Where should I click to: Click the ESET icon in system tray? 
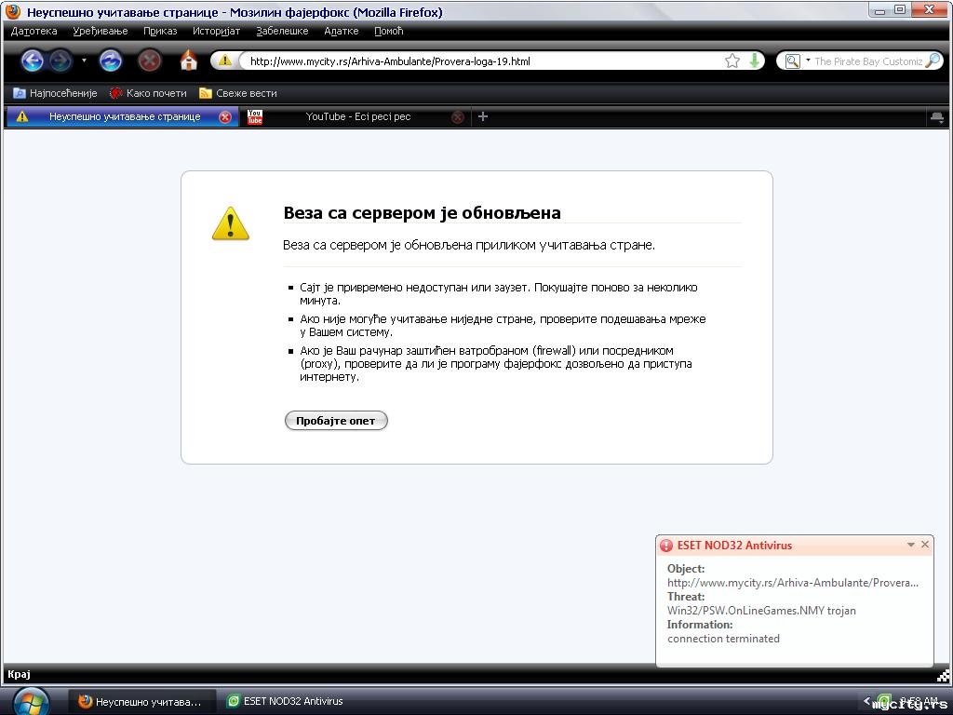click(885, 701)
